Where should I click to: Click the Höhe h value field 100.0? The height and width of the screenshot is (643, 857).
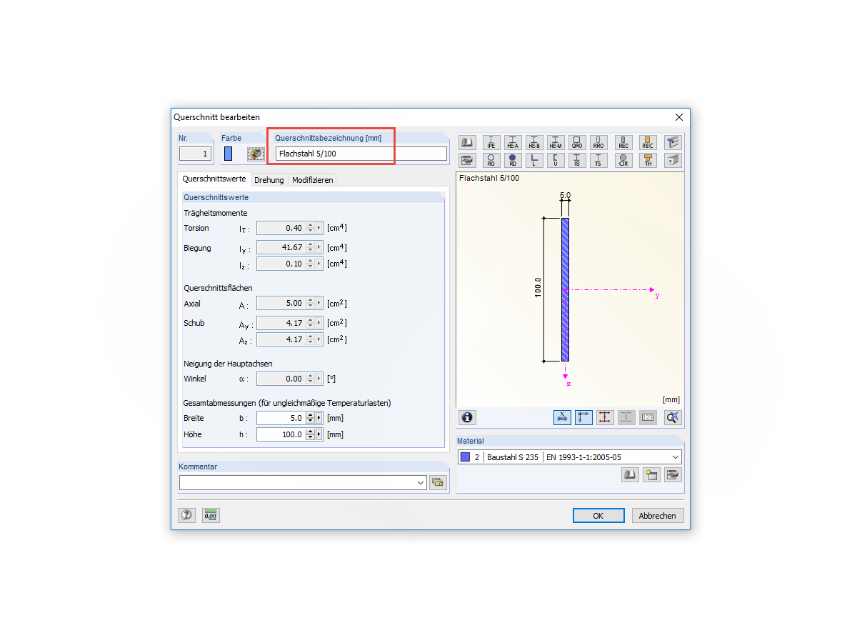[281, 434]
